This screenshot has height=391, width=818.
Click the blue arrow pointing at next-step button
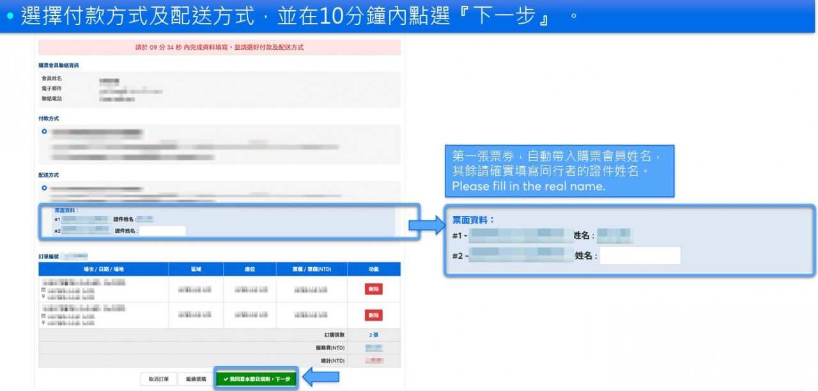[x=320, y=378]
